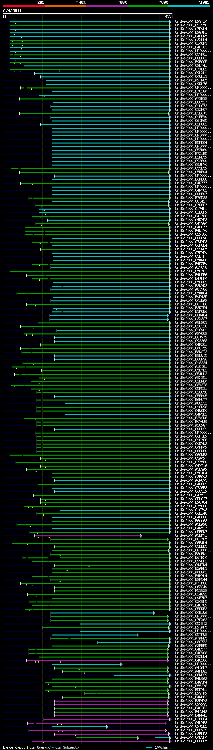
Task: Click the red 20% identity legend segment
Action: (24, 6)
